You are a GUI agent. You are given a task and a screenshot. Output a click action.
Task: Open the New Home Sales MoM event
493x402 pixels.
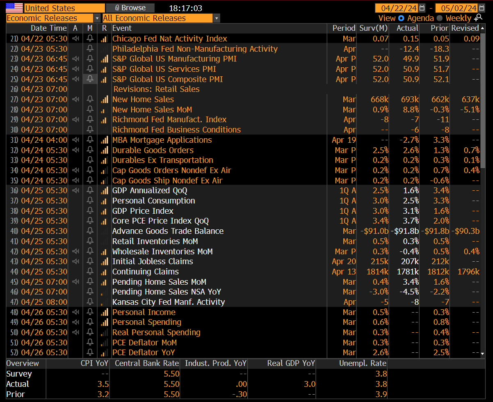[x=152, y=110]
